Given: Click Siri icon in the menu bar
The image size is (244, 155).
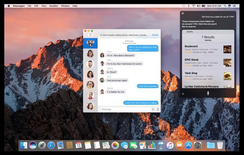Looking at the screenshot, I should click(x=229, y=6).
